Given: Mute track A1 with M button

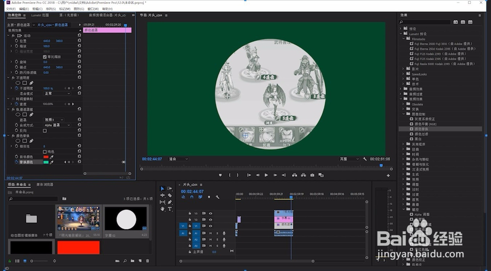Looking at the screenshot, I should (211, 233).
